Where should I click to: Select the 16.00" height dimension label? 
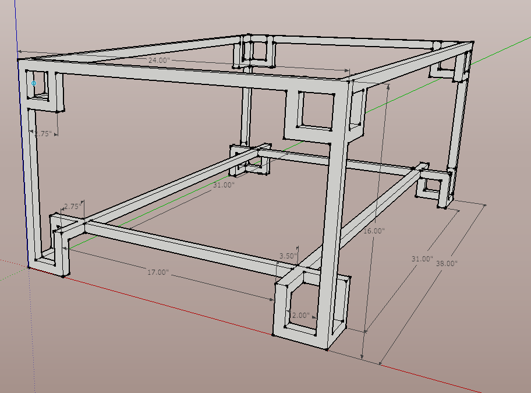374,231
